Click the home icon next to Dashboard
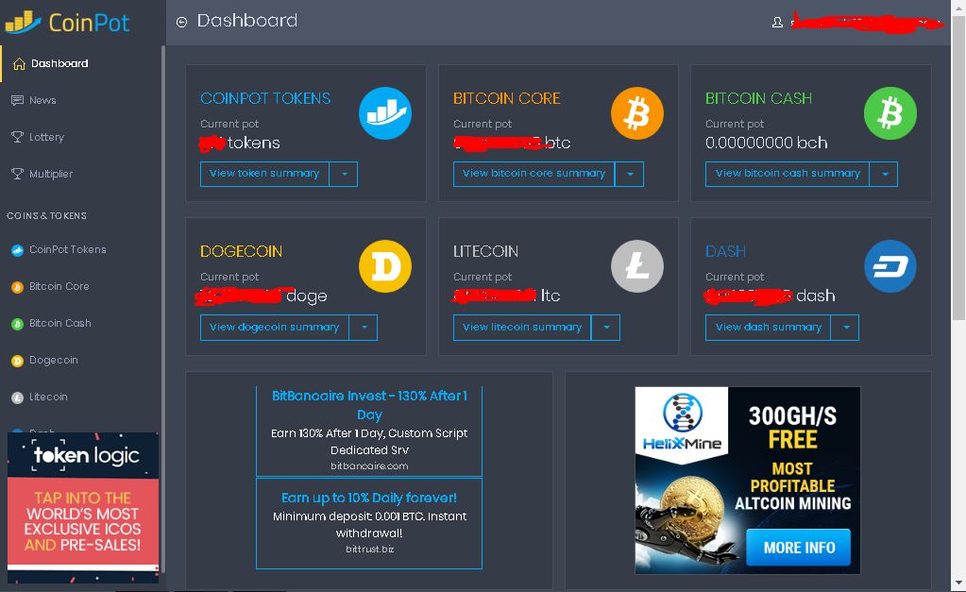 pyautogui.click(x=19, y=63)
